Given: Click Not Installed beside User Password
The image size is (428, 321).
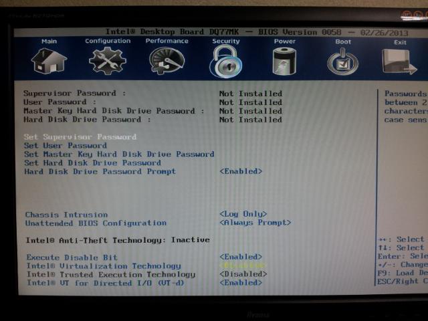Looking at the screenshot, I should point(251,102).
